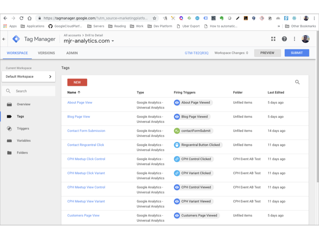The width and height of the screenshot is (319, 239).
Task: Select Triggers in the left sidebar
Action: [x=23, y=129]
